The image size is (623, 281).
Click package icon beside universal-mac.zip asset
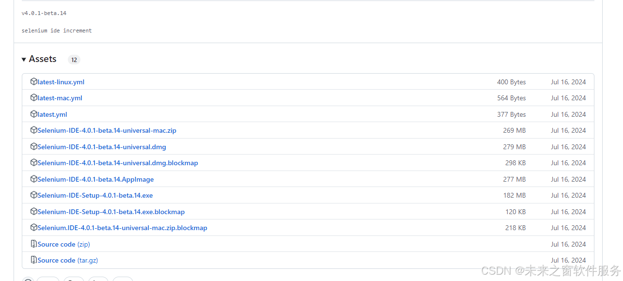34,130
